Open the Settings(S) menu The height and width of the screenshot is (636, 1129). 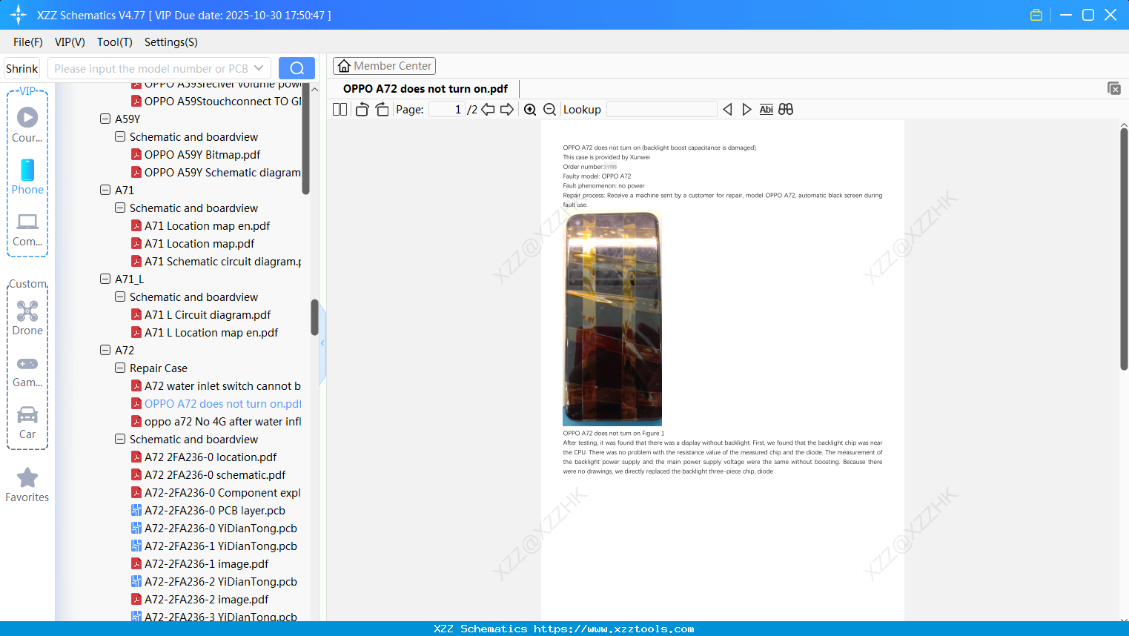click(171, 42)
